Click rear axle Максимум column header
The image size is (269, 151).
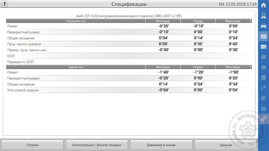point(233,67)
